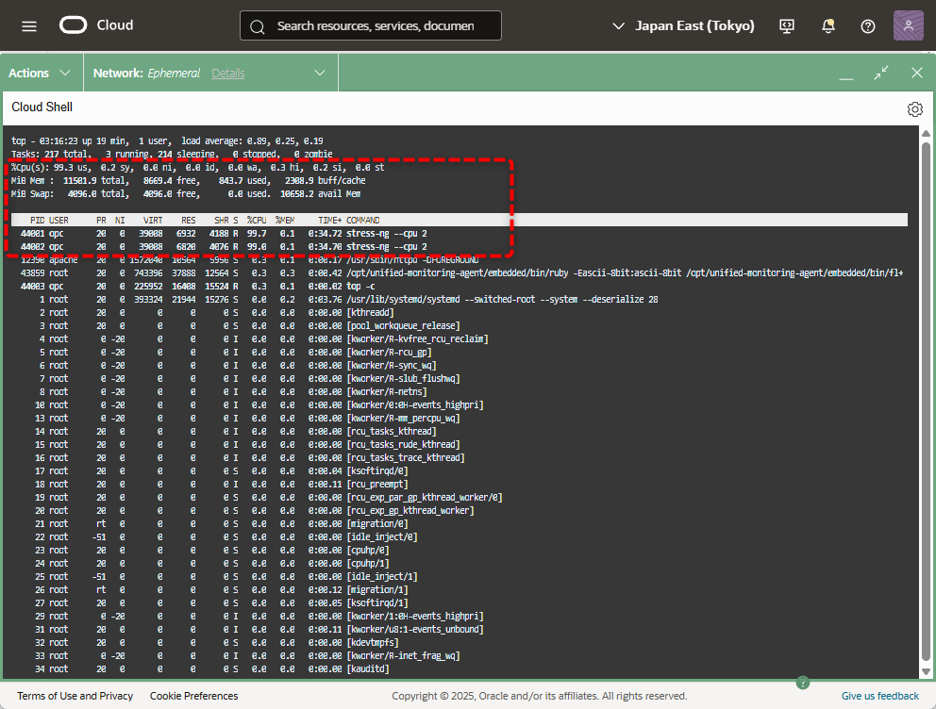
Task: Click the Give us feedback link
Action: pos(879,696)
